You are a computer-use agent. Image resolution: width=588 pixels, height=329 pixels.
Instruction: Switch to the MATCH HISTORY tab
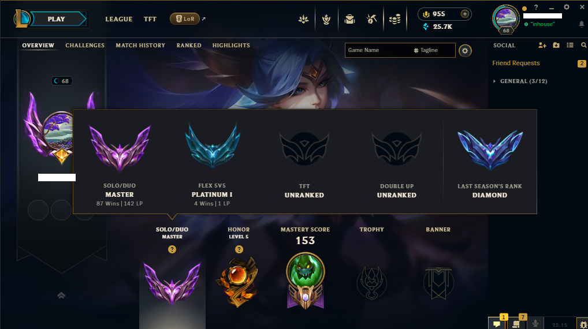(140, 46)
